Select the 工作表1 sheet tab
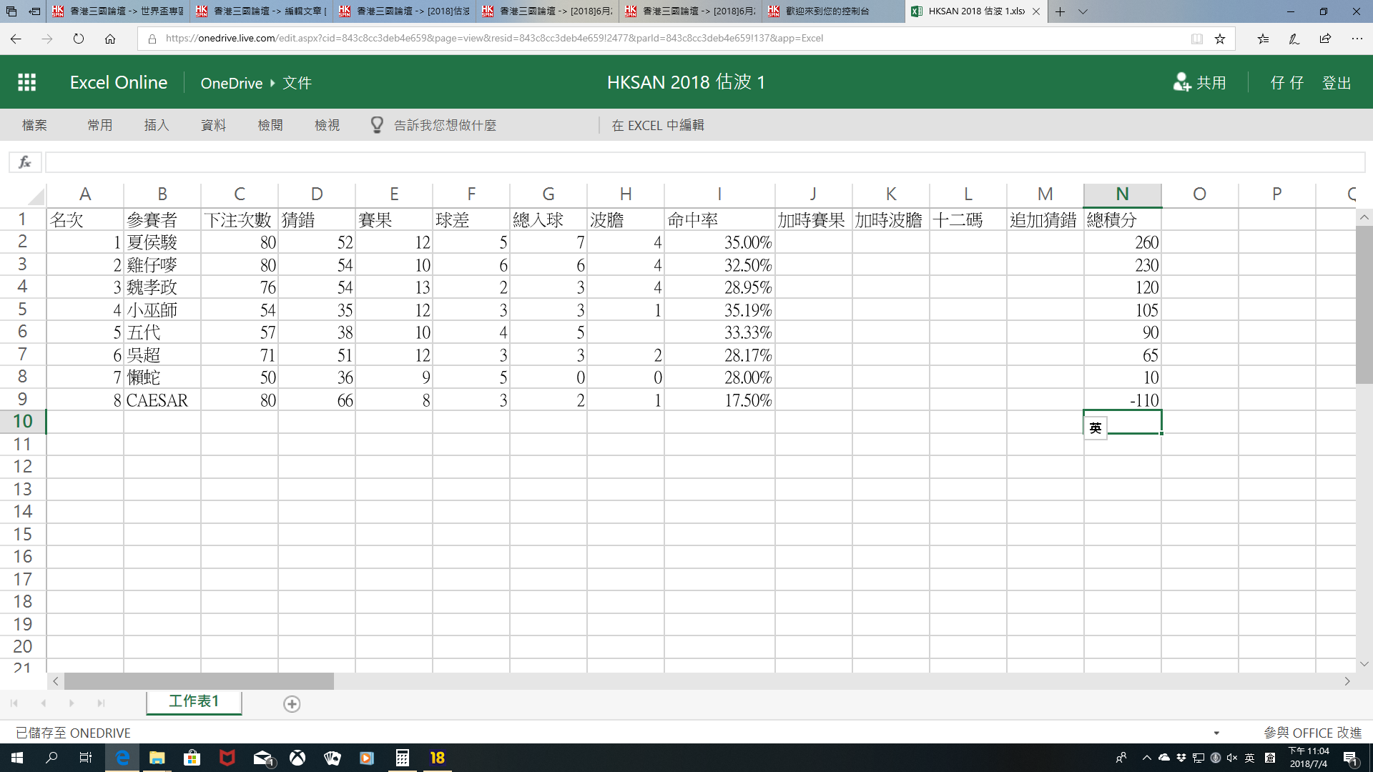 pyautogui.click(x=194, y=701)
